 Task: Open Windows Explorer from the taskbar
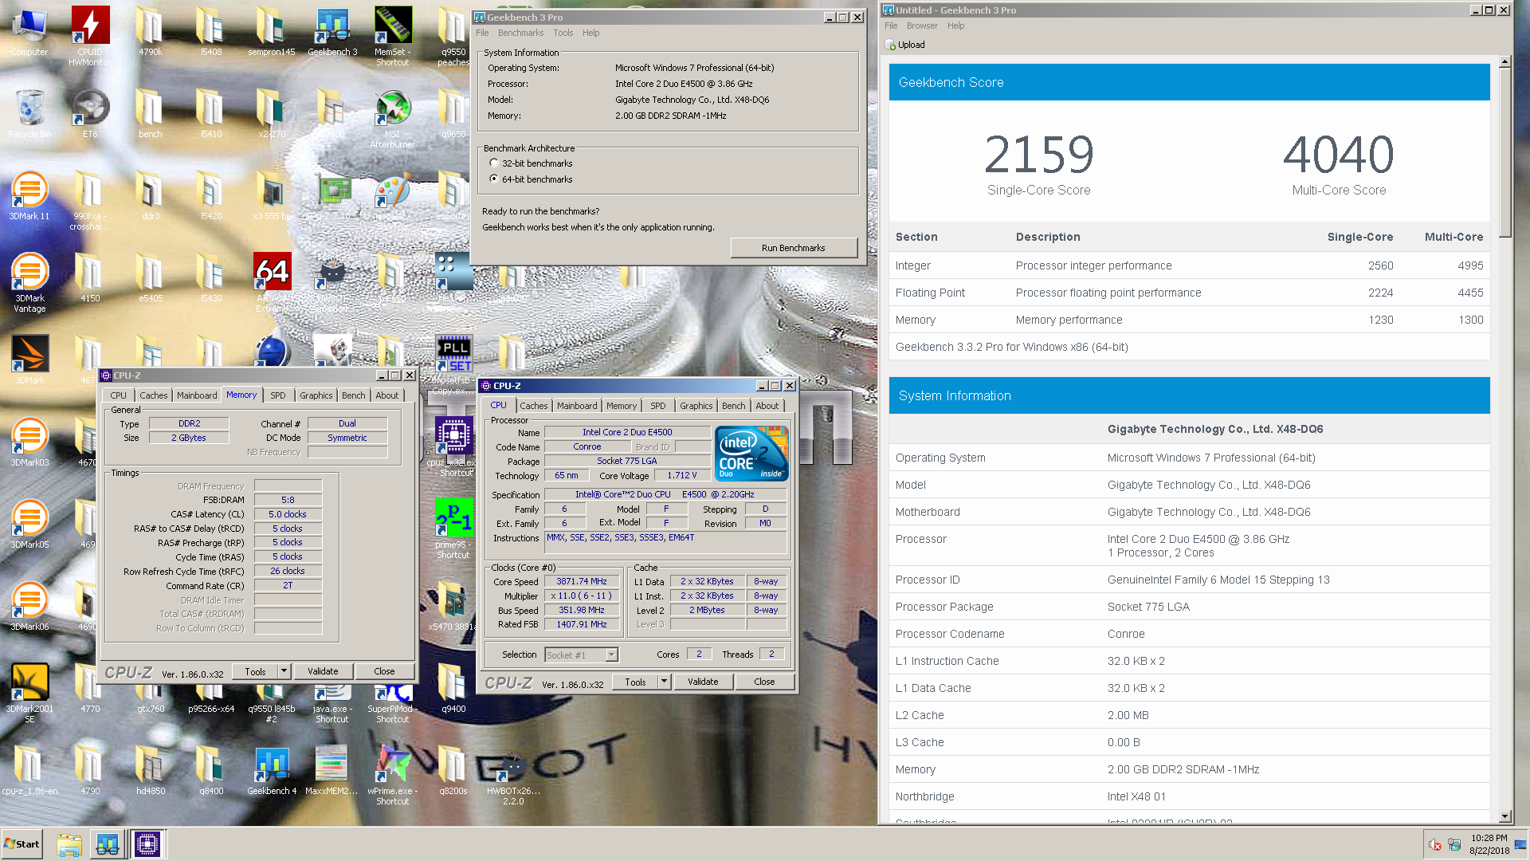click(69, 844)
